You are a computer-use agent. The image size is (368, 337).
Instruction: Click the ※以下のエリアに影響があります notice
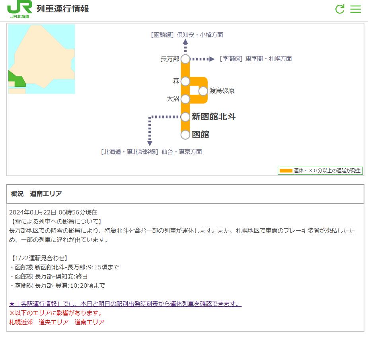(x=56, y=313)
